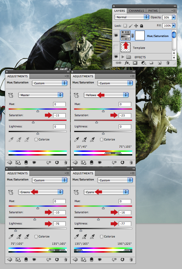
Task: Click the Saturation slider handle in Master panel
Action: (33, 122)
